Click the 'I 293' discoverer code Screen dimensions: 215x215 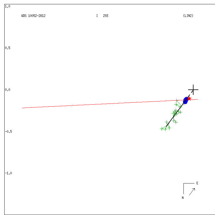102,16
